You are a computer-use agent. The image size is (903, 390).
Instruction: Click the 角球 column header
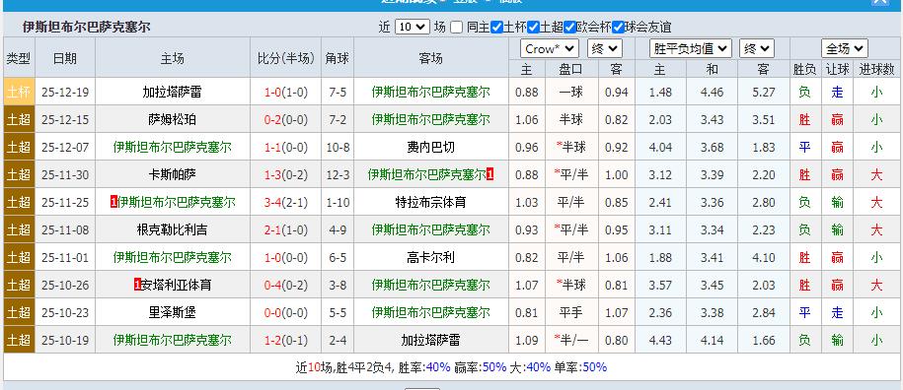pos(338,58)
